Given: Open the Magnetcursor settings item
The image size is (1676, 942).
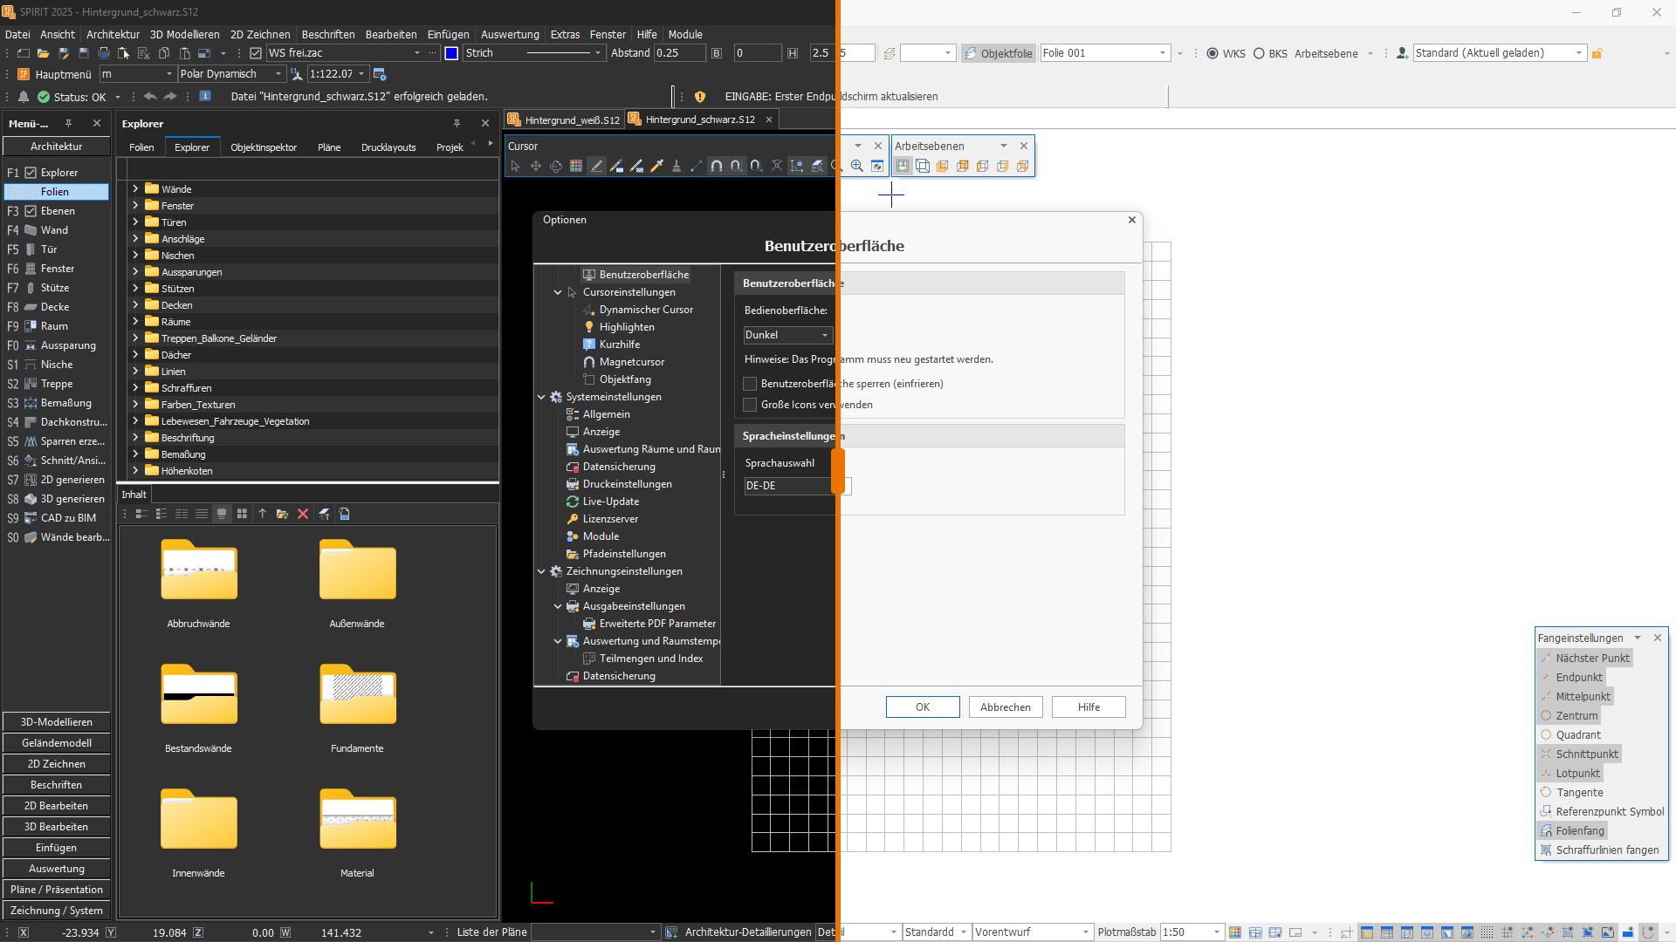Looking at the screenshot, I should coord(631,362).
